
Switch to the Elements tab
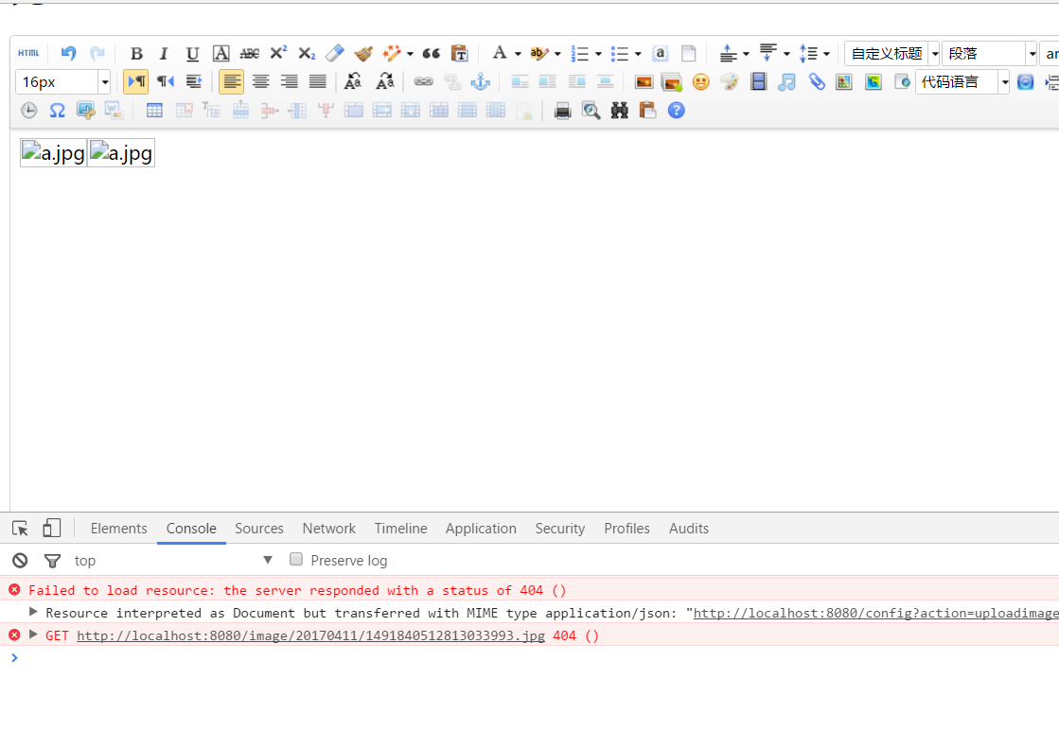119,529
